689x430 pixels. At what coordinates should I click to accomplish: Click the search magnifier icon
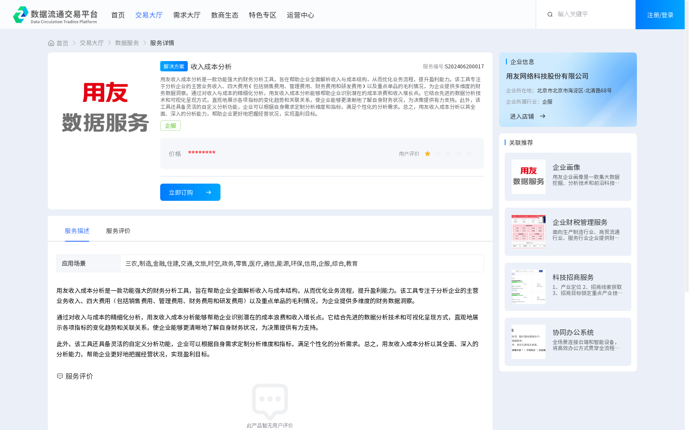point(550,15)
